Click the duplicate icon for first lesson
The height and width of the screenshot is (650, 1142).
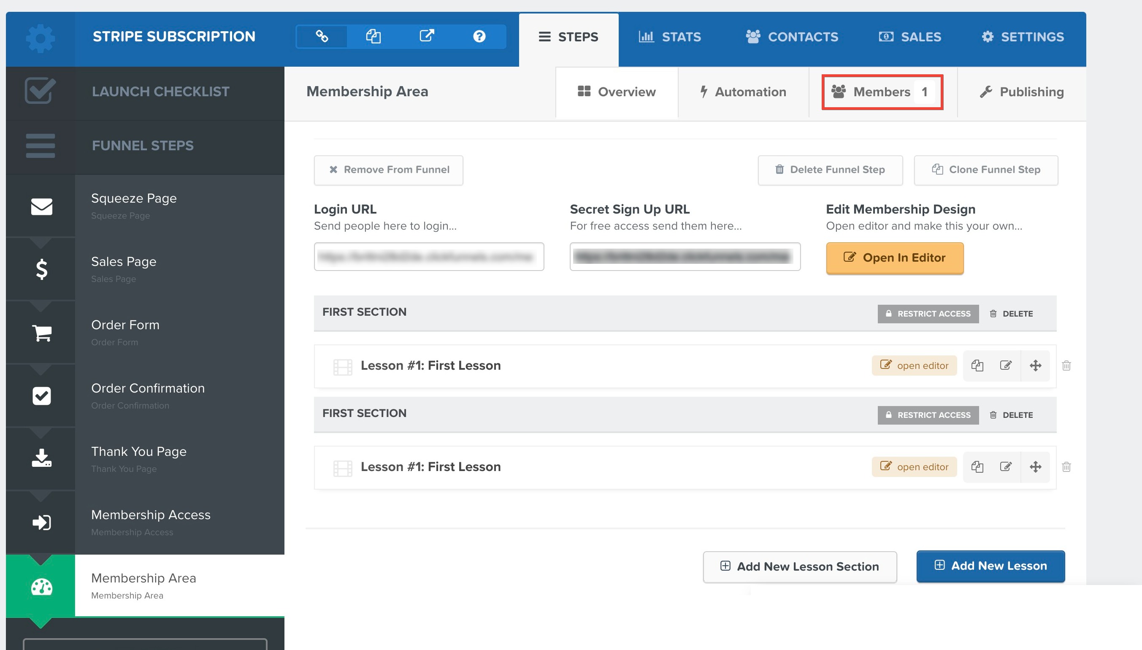point(977,366)
